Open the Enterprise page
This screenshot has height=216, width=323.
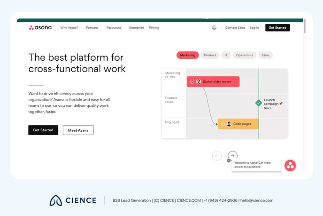pyautogui.click(x=137, y=28)
